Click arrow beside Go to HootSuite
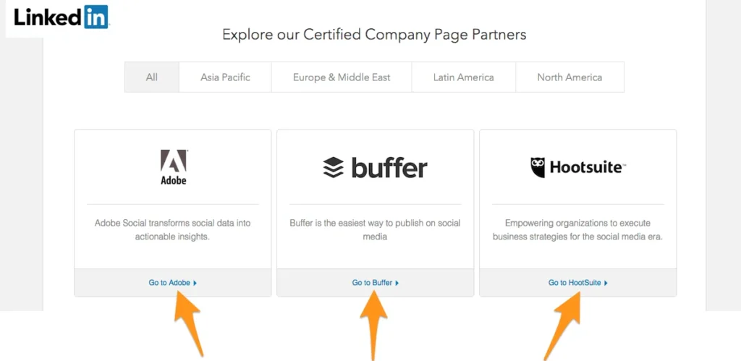This screenshot has height=361, width=741. pos(606,283)
